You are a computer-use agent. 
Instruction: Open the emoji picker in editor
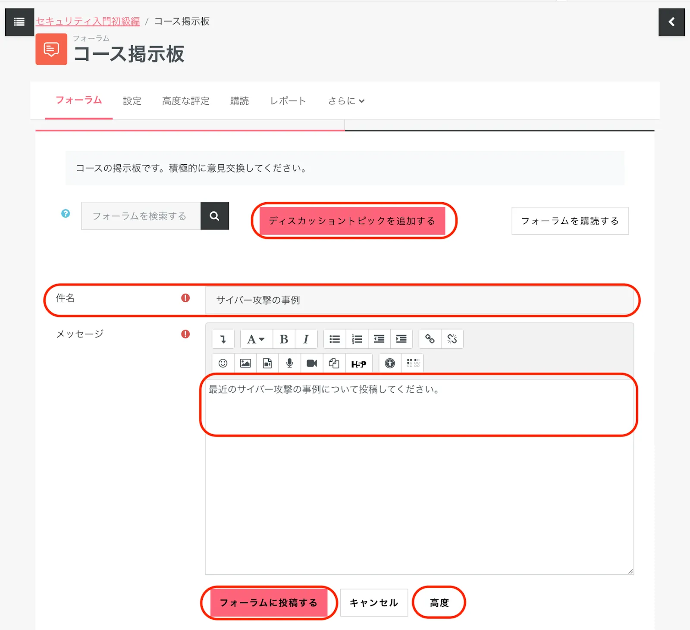click(x=223, y=364)
